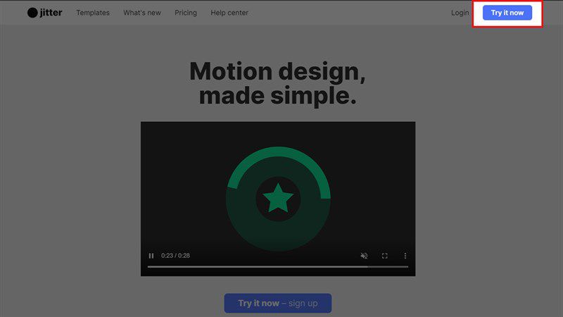This screenshot has width=563, height=317.
Task: Enter fullscreen video mode
Action: pos(384,256)
